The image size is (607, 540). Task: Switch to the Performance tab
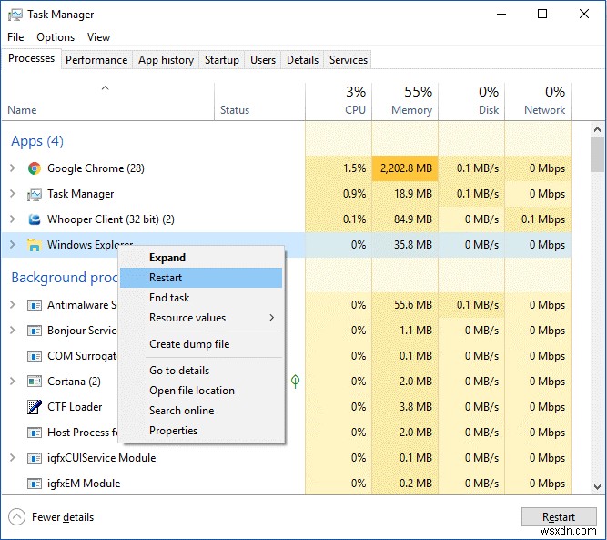click(96, 60)
